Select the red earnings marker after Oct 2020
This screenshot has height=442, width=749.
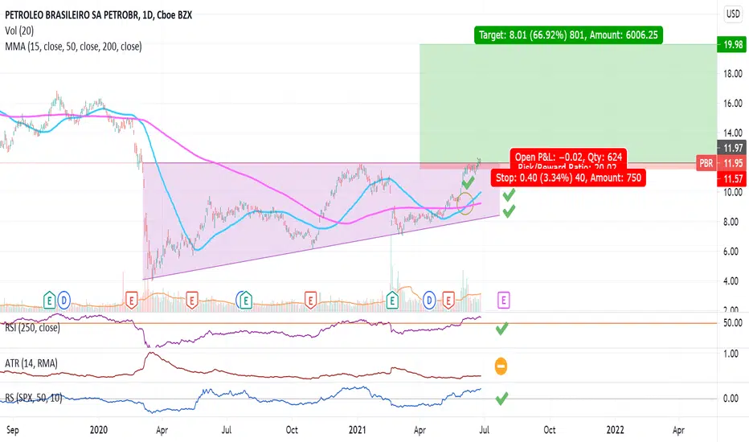(310, 300)
